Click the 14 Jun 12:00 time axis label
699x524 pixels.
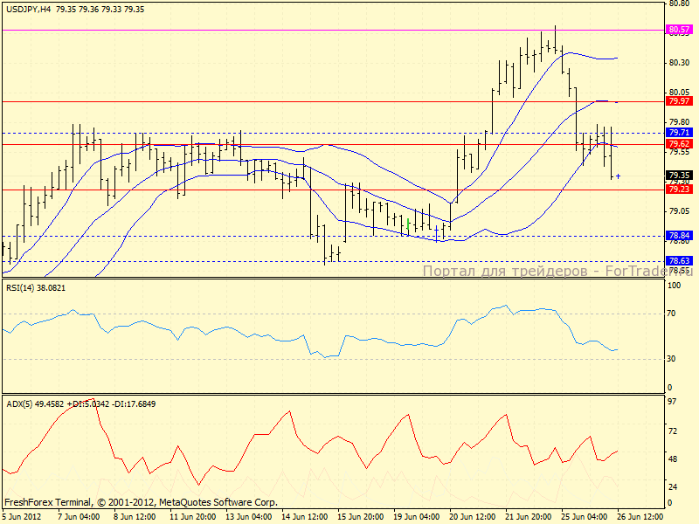305,517
